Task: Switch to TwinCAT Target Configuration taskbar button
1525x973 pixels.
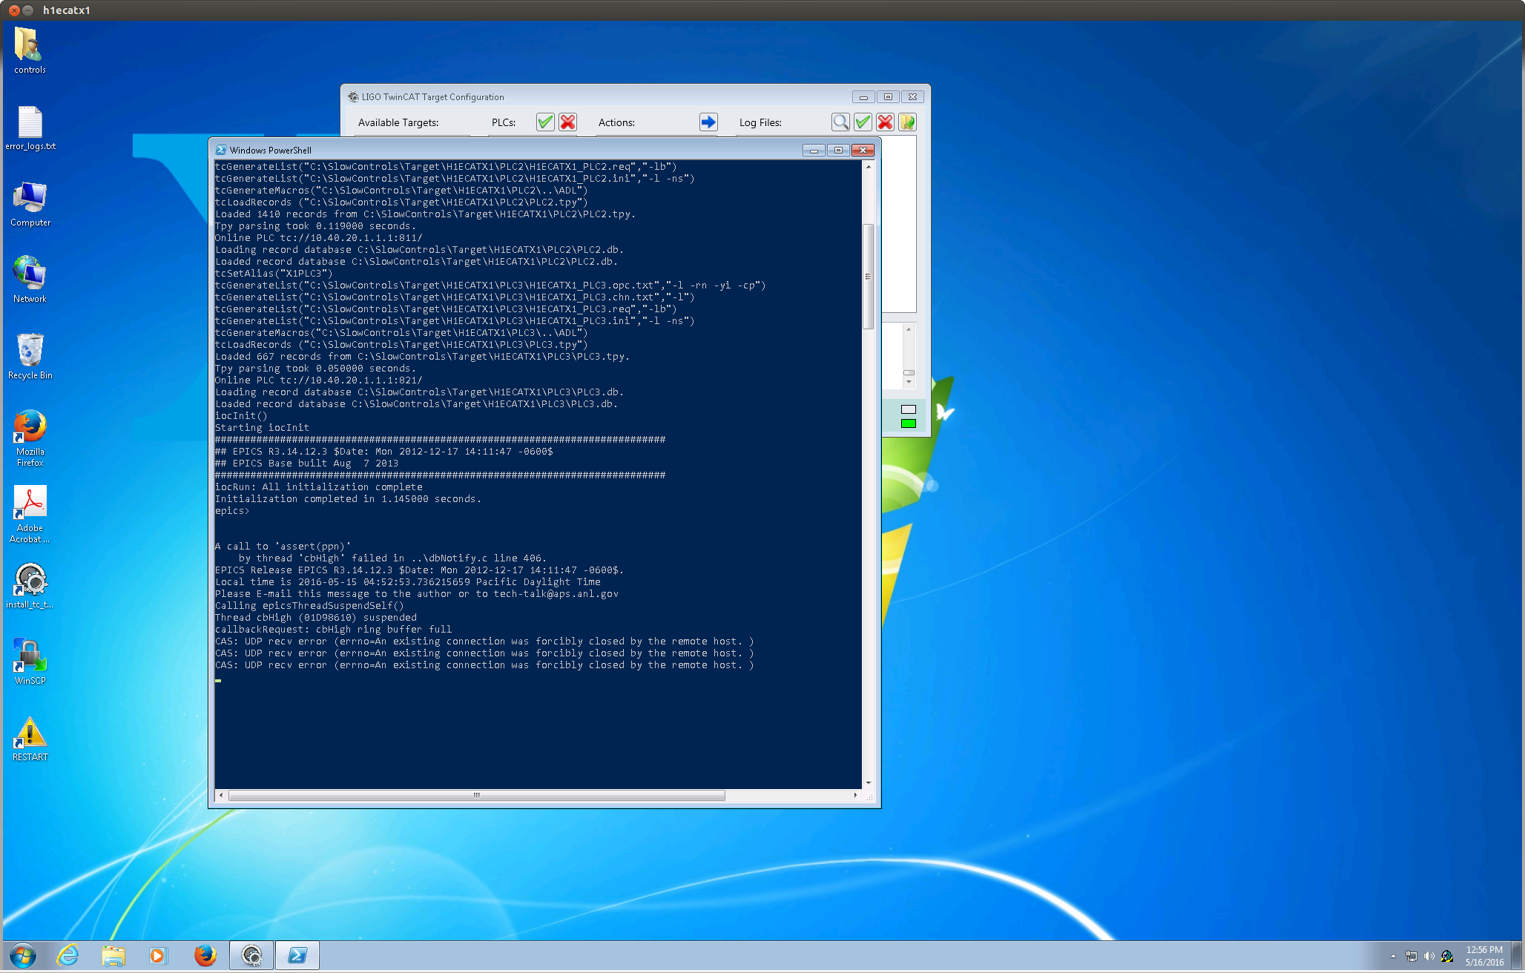Action: (251, 955)
